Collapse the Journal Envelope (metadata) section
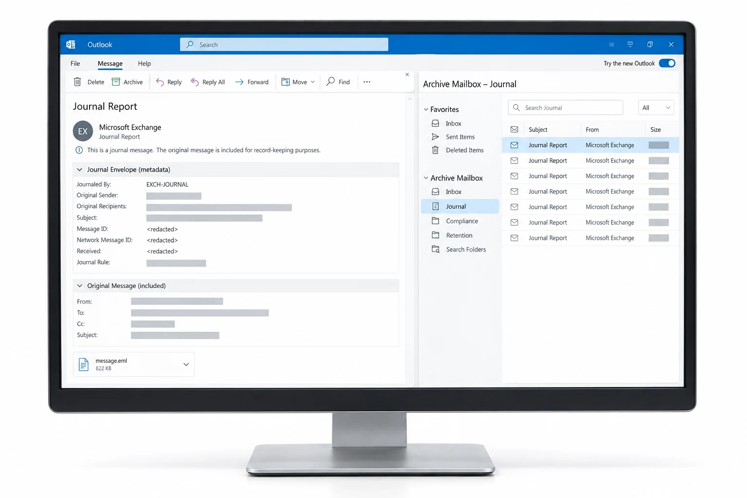 click(80, 169)
